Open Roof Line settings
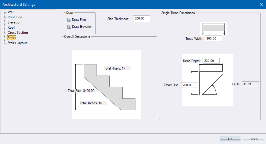Screen dimensions: 266x144 [x=15, y=17]
